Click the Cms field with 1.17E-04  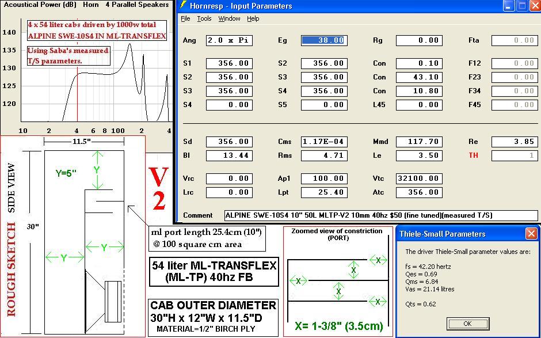coord(324,142)
